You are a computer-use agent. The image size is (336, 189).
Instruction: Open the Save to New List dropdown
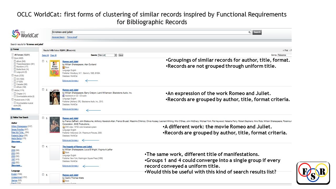(107, 55)
